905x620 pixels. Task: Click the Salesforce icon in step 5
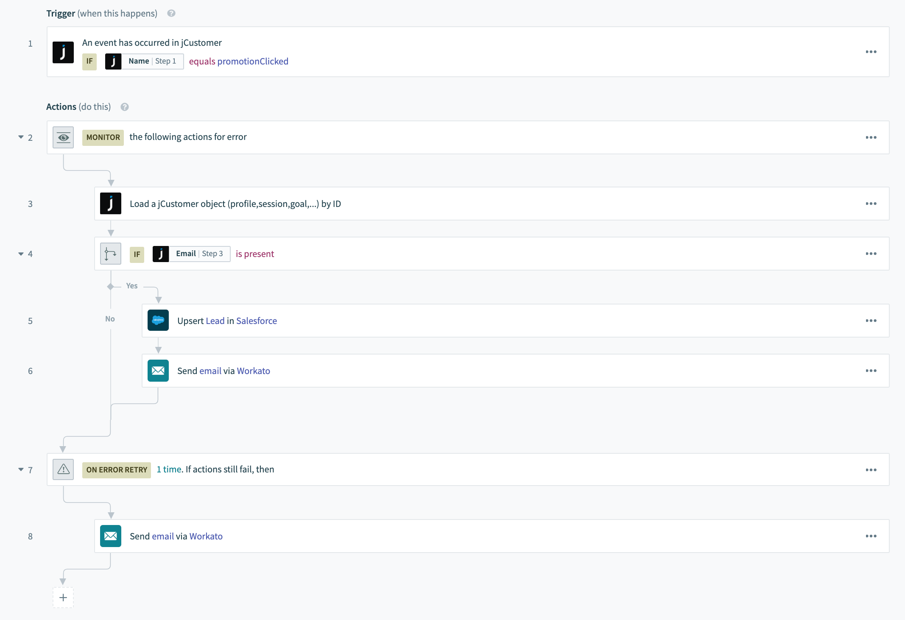click(x=158, y=321)
